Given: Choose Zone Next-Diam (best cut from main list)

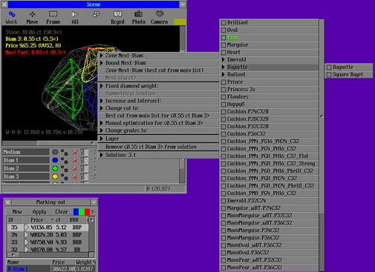Looking at the screenshot, I should point(159,70).
